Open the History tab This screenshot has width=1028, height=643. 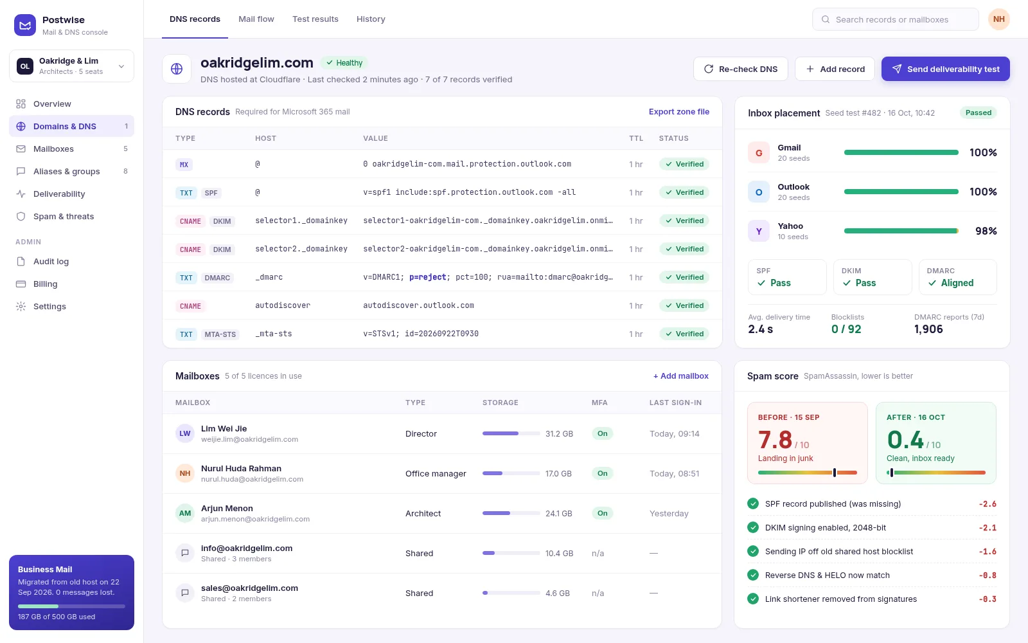point(371,19)
